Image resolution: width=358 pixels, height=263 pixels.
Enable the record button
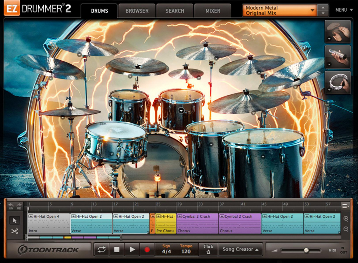click(x=147, y=250)
